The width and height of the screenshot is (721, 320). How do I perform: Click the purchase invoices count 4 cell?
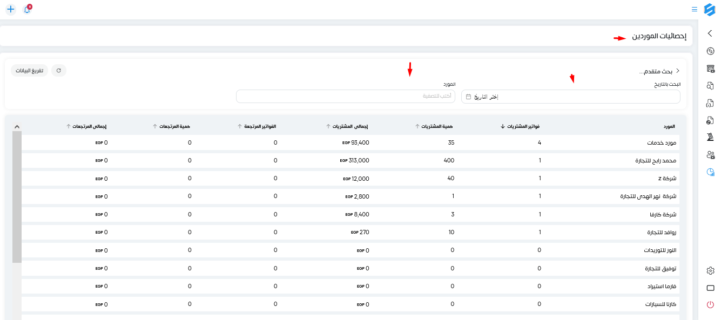[539, 142]
